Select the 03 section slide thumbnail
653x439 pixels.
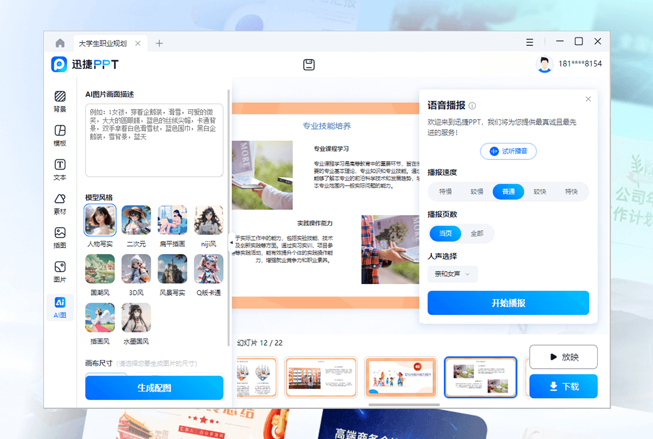[401, 378]
